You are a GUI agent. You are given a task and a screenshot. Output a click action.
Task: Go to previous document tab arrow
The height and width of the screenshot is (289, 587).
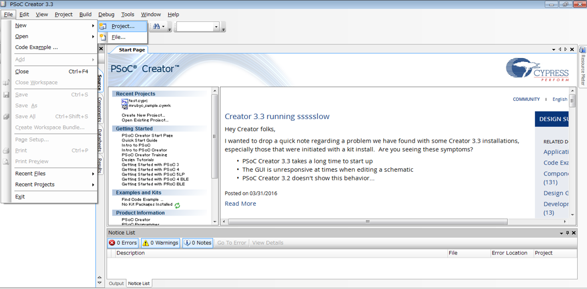click(x=560, y=49)
